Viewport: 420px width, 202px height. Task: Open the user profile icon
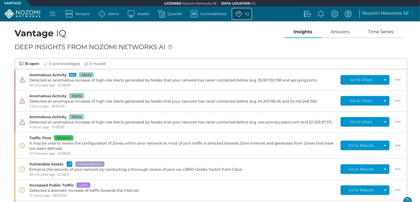(x=348, y=14)
